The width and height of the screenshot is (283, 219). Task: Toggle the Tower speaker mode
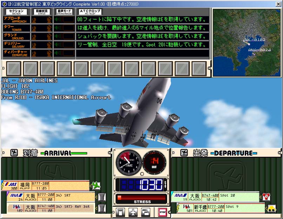click(64, 28)
